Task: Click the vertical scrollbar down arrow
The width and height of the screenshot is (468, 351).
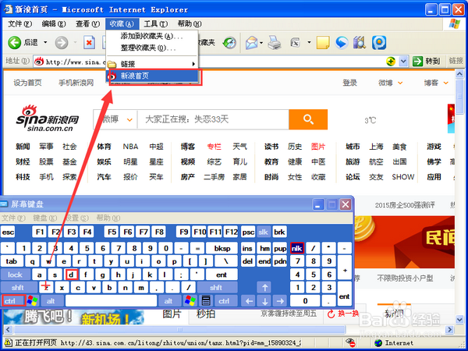Action: click(x=459, y=320)
